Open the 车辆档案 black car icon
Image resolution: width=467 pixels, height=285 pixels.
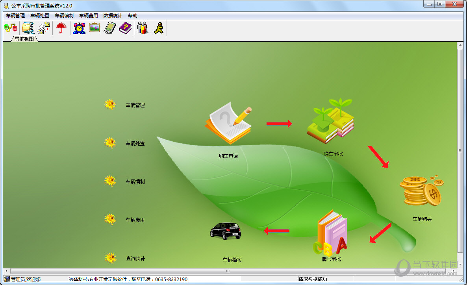[x=226, y=231]
